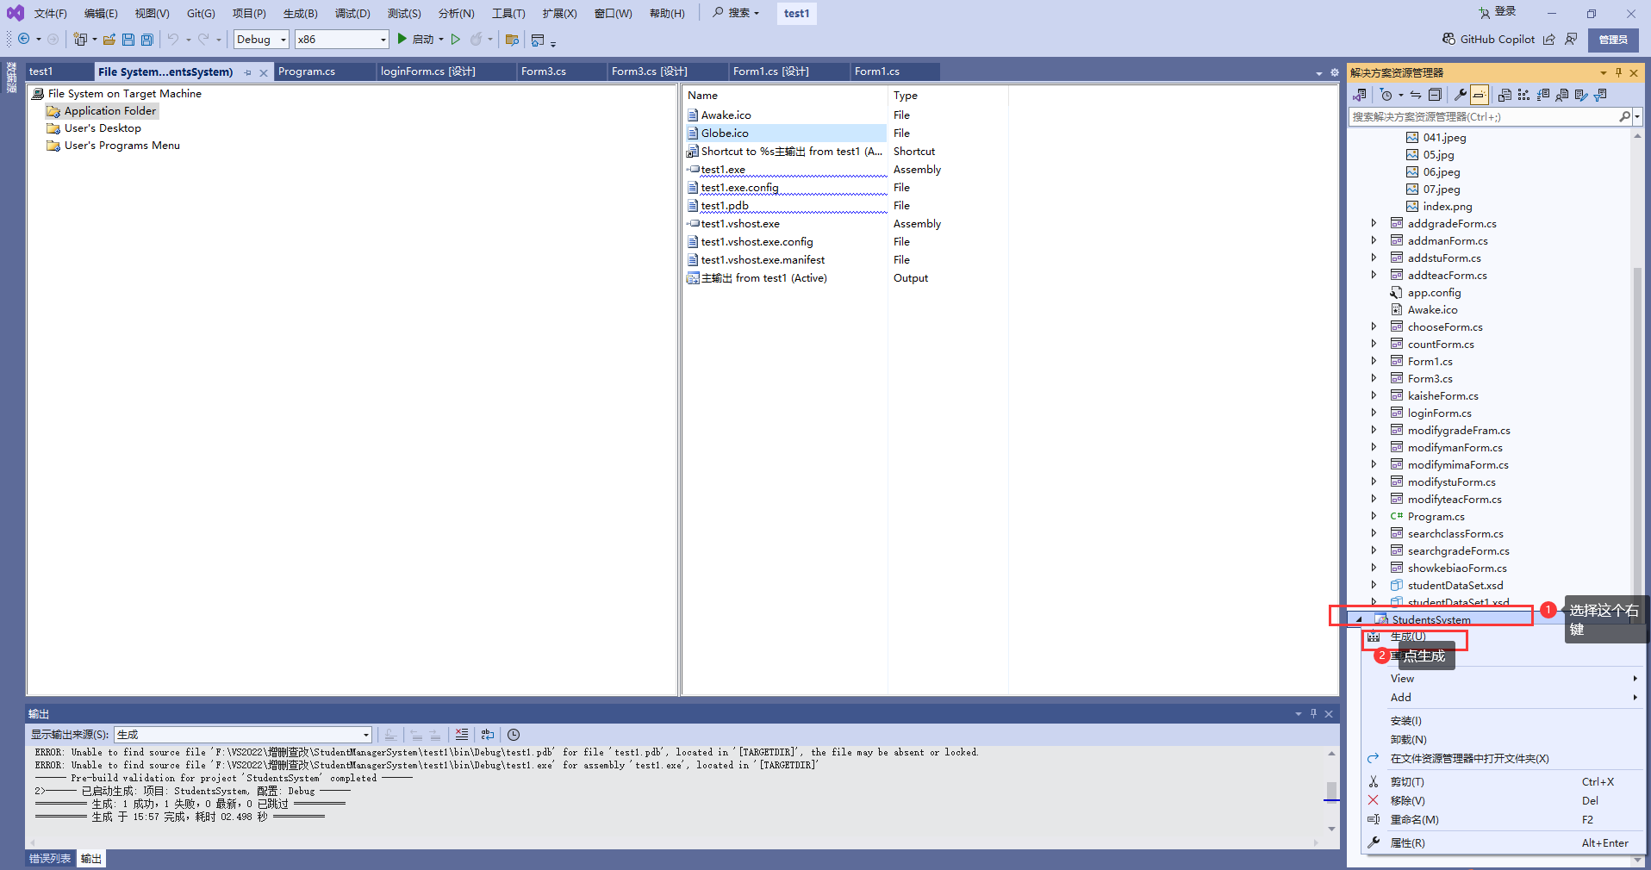Expand the Program.cs tree node

(1374, 516)
